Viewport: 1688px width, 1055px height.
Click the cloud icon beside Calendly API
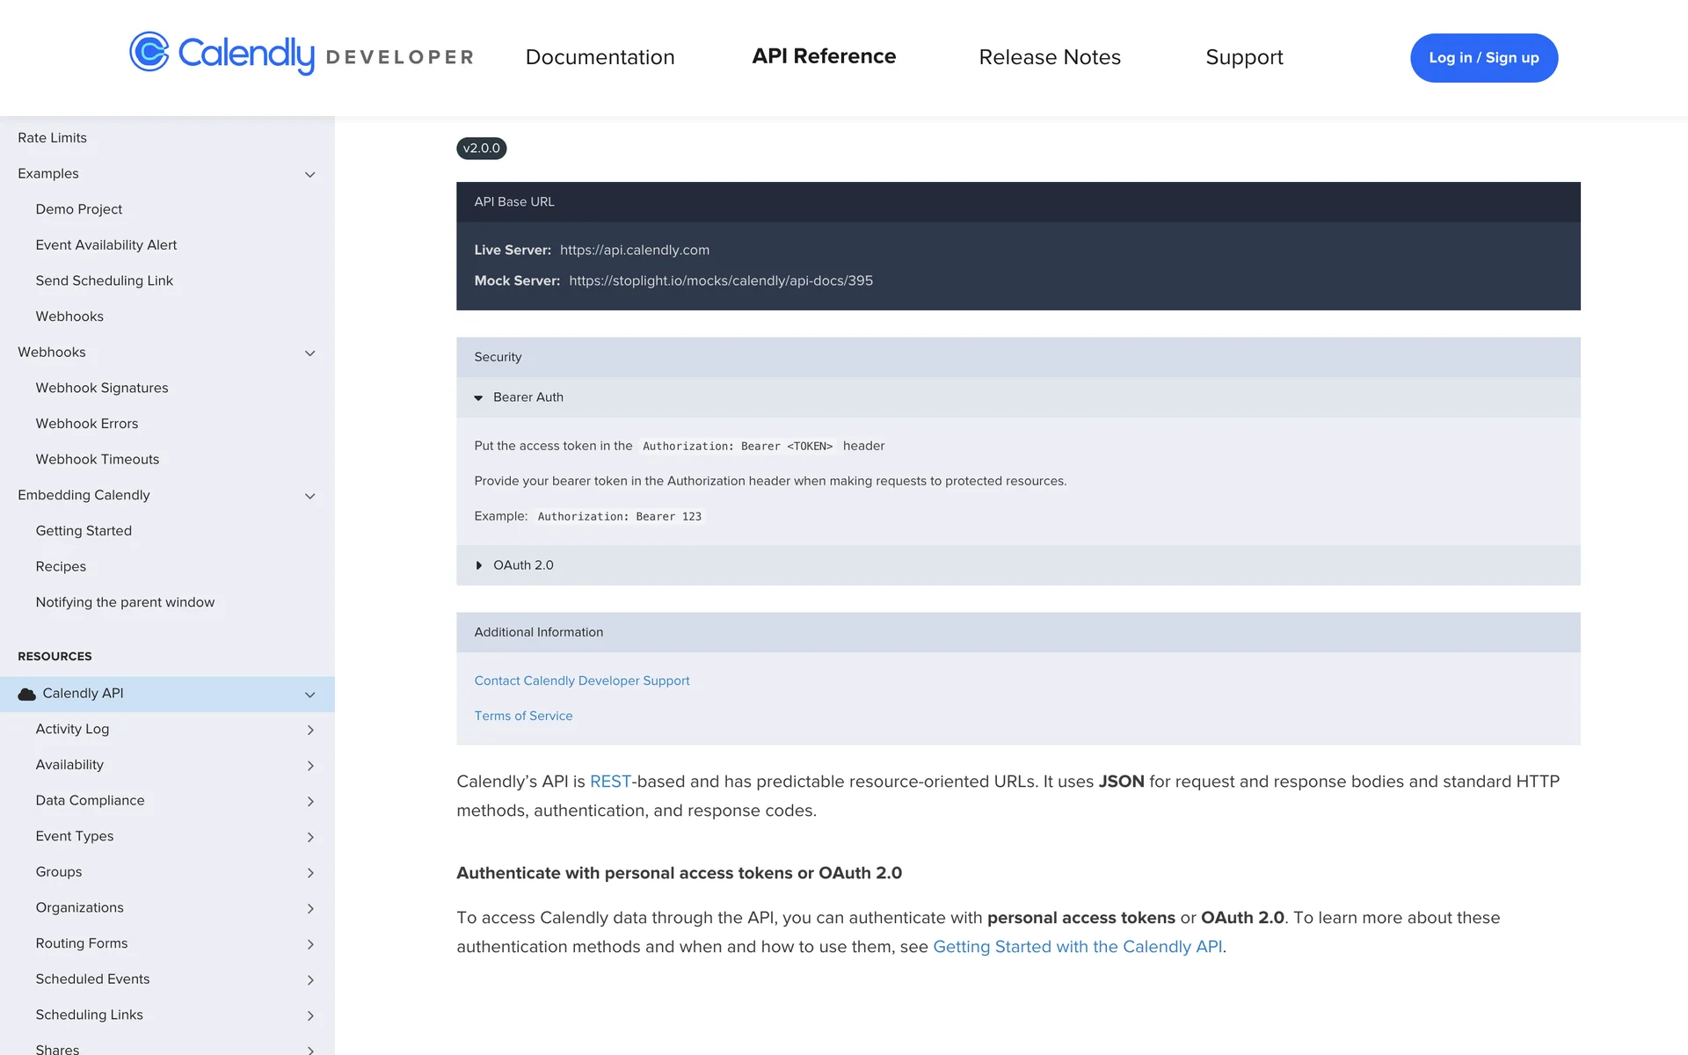tap(27, 695)
